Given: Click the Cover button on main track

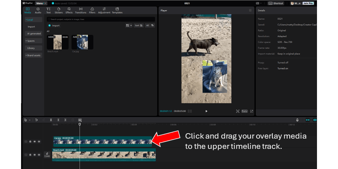Looking at the screenshot, I should tap(47, 155).
